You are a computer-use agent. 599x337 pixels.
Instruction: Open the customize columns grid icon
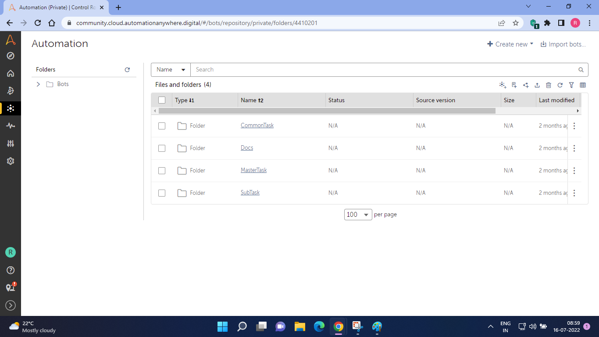(583, 85)
